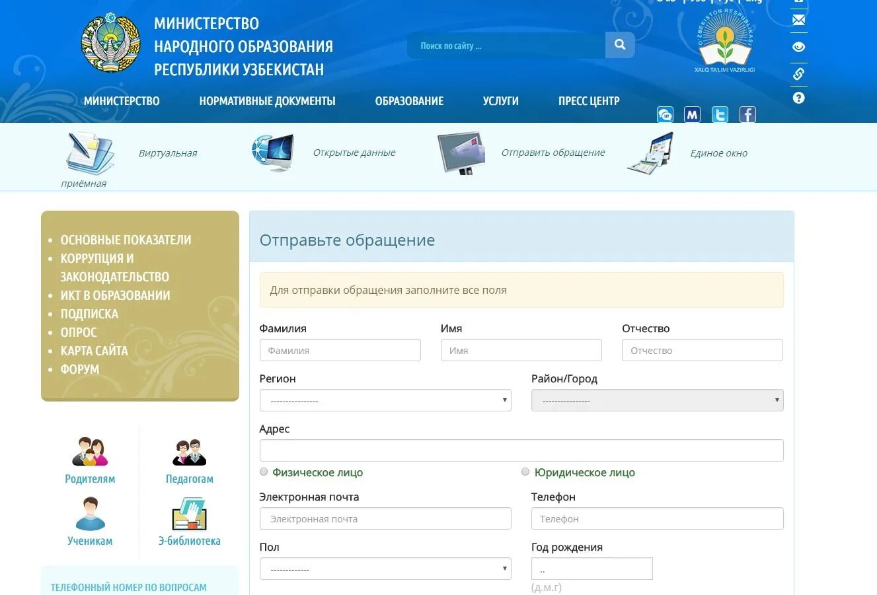The height and width of the screenshot is (595, 877).
Task: Click the Физическое лицо label text
Action: click(x=318, y=472)
